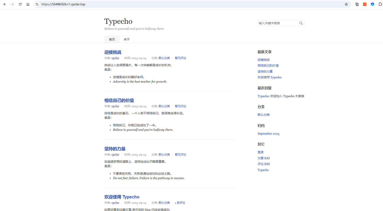Click the orange curly-braces extension icon
The width and height of the screenshot is (383, 211).
pyautogui.click(x=364, y=4)
